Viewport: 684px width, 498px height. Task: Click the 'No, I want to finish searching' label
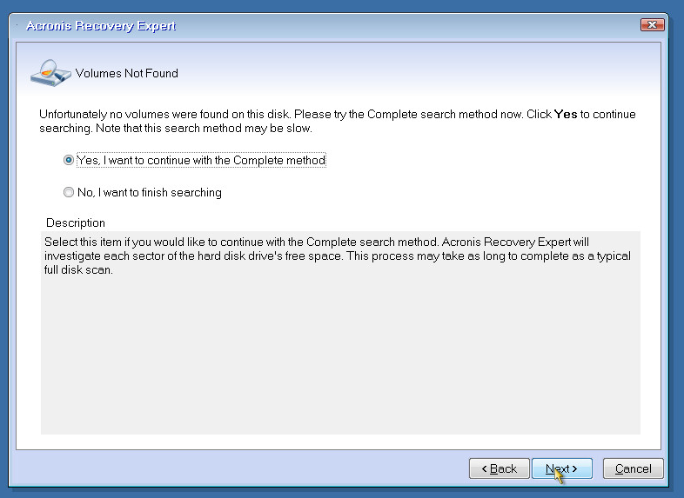(x=149, y=193)
